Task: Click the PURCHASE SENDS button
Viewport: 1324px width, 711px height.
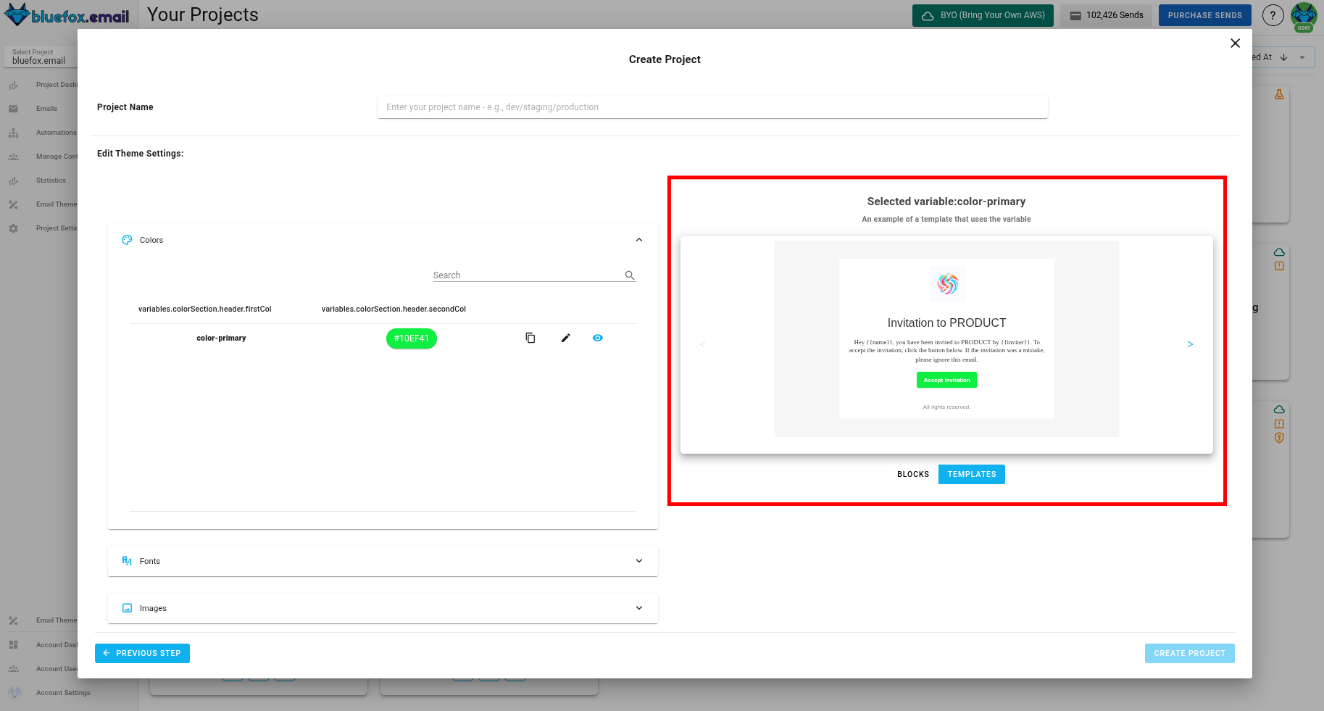Action: pos(1204,14)
